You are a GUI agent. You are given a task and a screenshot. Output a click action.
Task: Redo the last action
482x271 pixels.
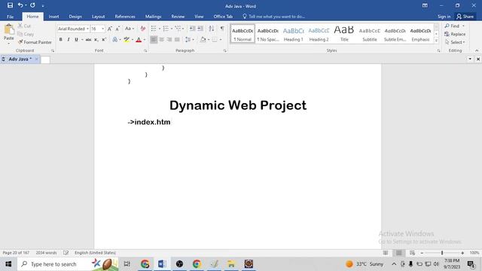click(32, 5)
